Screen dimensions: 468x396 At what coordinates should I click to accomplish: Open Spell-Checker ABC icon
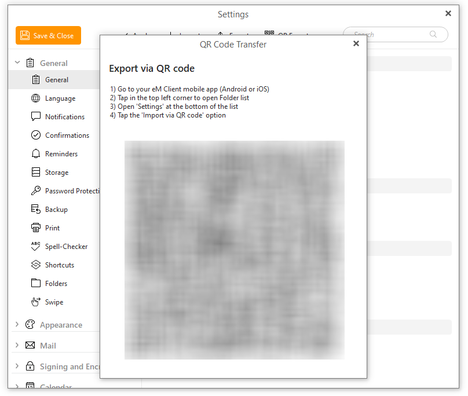click(x=36, y=246)
